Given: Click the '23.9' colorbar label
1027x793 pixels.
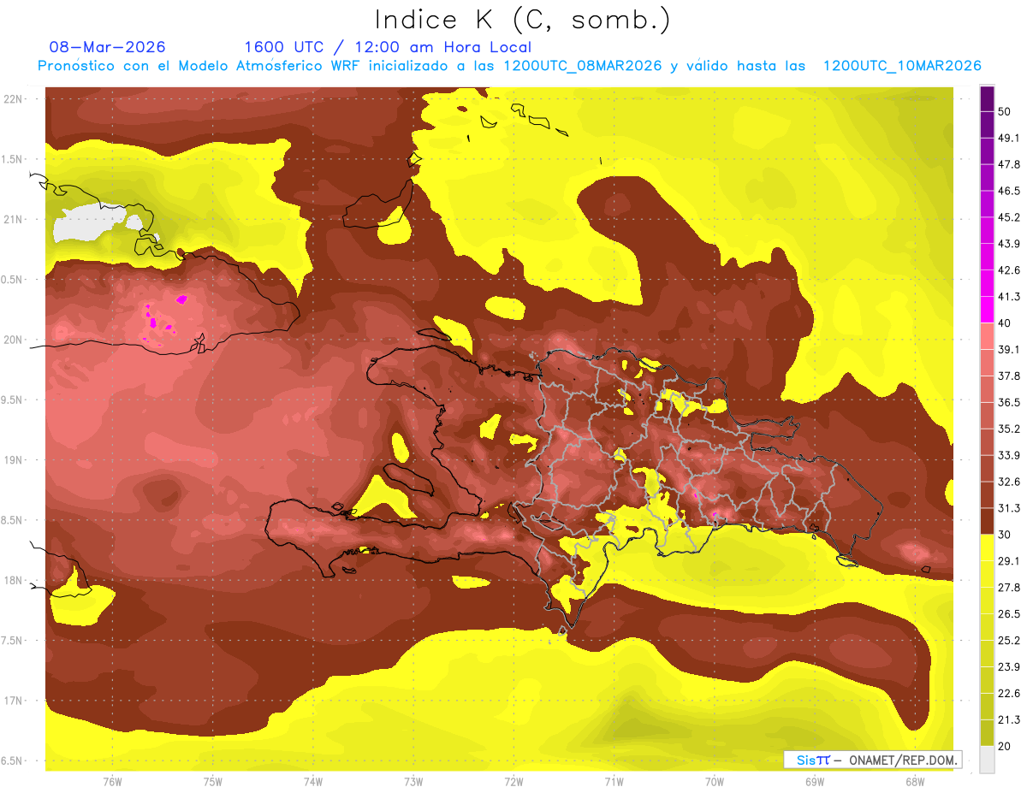Looking at the screenshot, I should tap(1009, 667).
